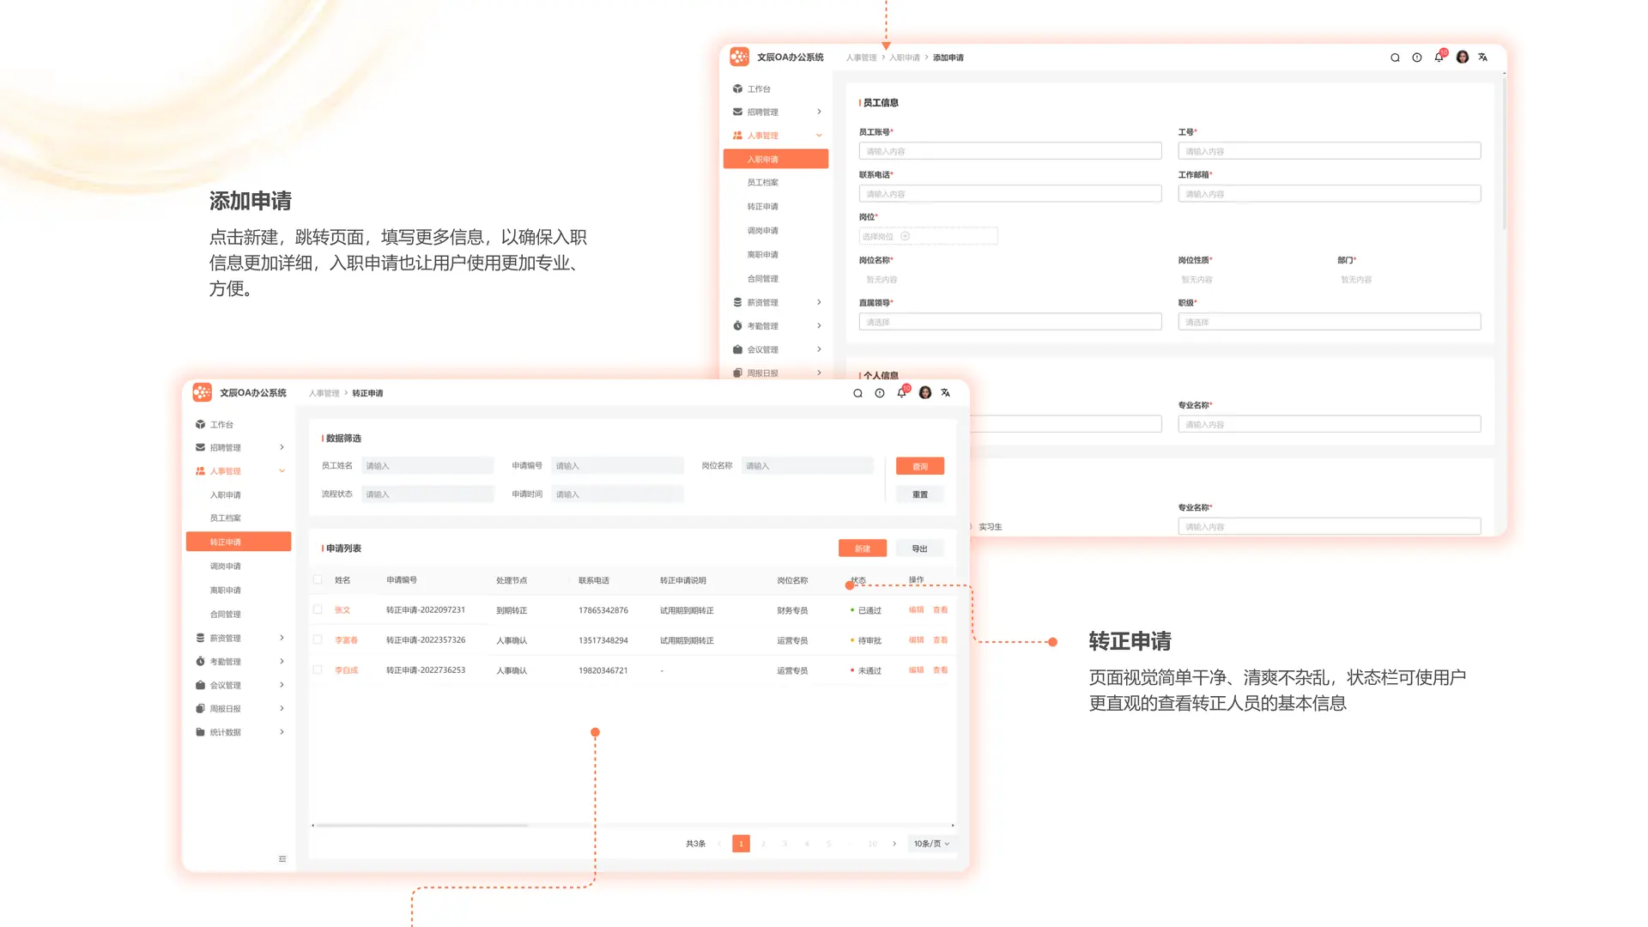Open the 职级 select dropdown
The height and width of the screenshot is (927, 1648).
(x=1329, y=322)
